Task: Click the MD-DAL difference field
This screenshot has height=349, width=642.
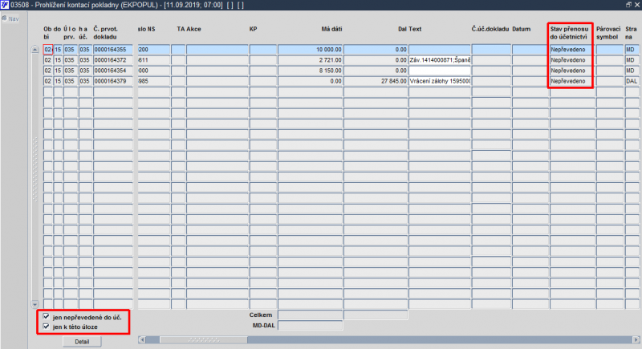Action: point(311,325)
